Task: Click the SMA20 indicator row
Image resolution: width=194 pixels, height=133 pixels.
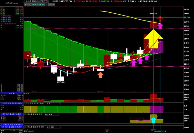Action: pos(12,12)
